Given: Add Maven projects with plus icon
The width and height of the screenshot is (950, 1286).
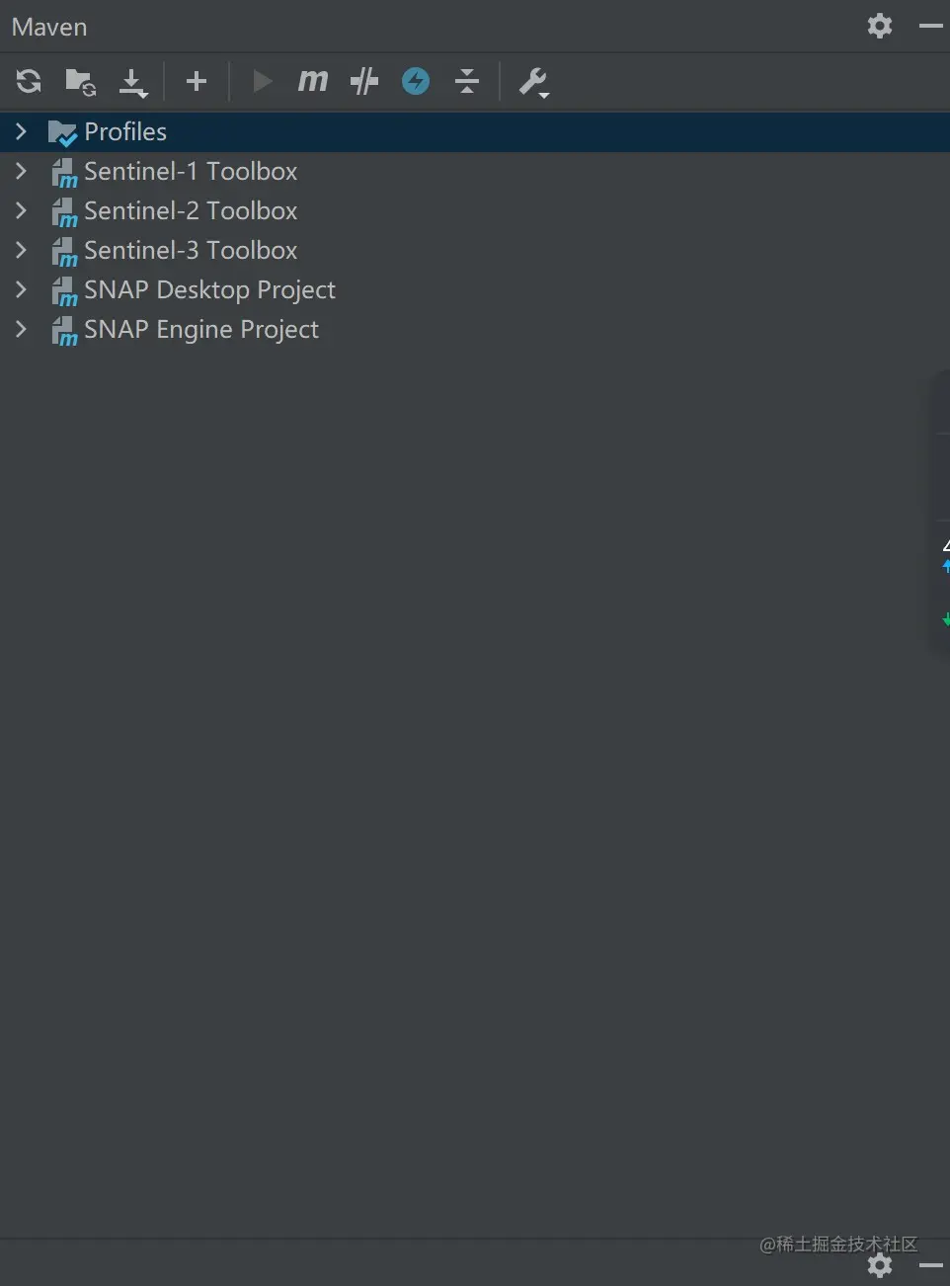Looking at the screenshot, I should [197, 81].
